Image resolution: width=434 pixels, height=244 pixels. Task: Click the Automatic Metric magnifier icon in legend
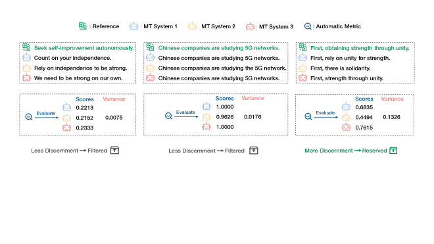coord(308,26)
